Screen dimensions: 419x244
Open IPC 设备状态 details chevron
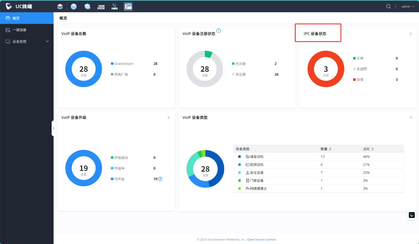pos(411,34)
